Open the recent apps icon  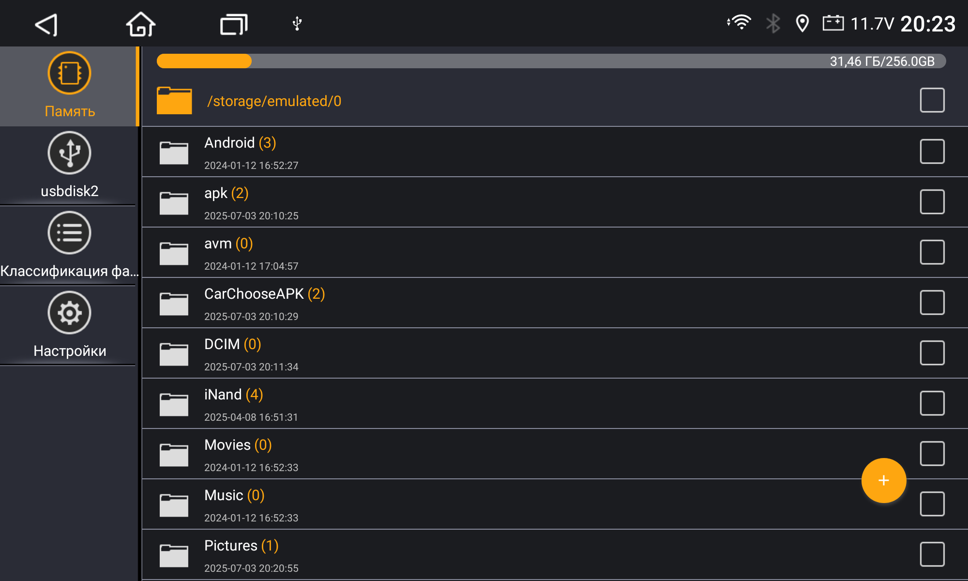234,24
